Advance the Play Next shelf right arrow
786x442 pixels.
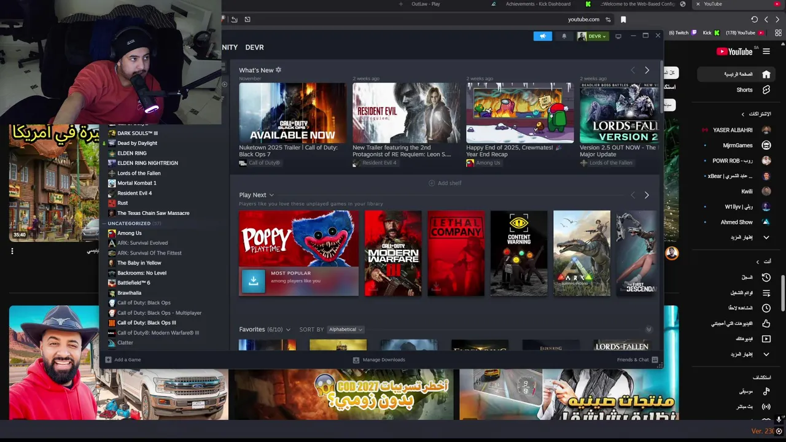pyautogui.click(x=647, y=195)
